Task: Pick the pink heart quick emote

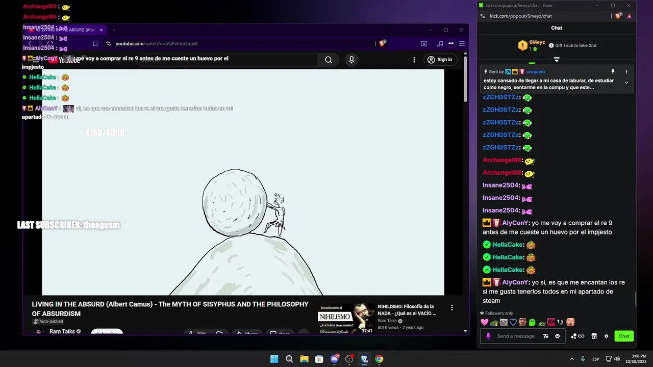Action: coord(485,322)
